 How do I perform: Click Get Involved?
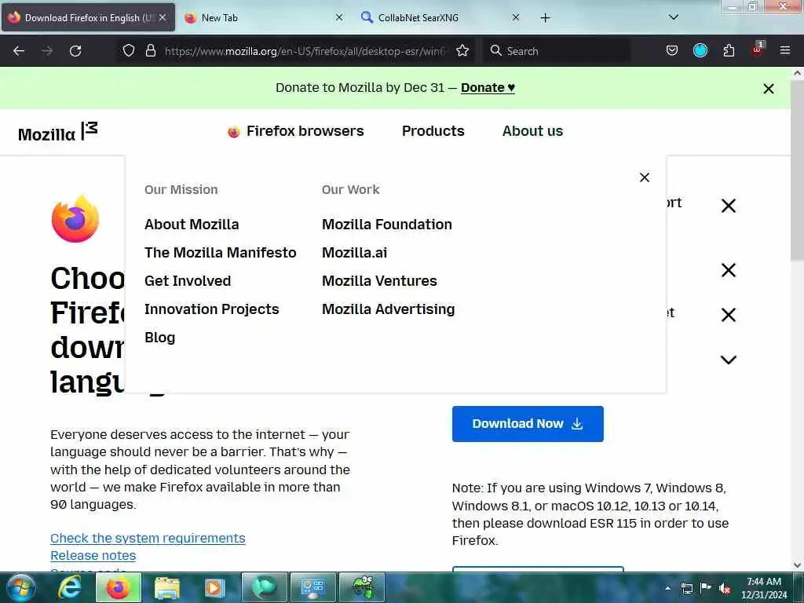tap(188, 281)
